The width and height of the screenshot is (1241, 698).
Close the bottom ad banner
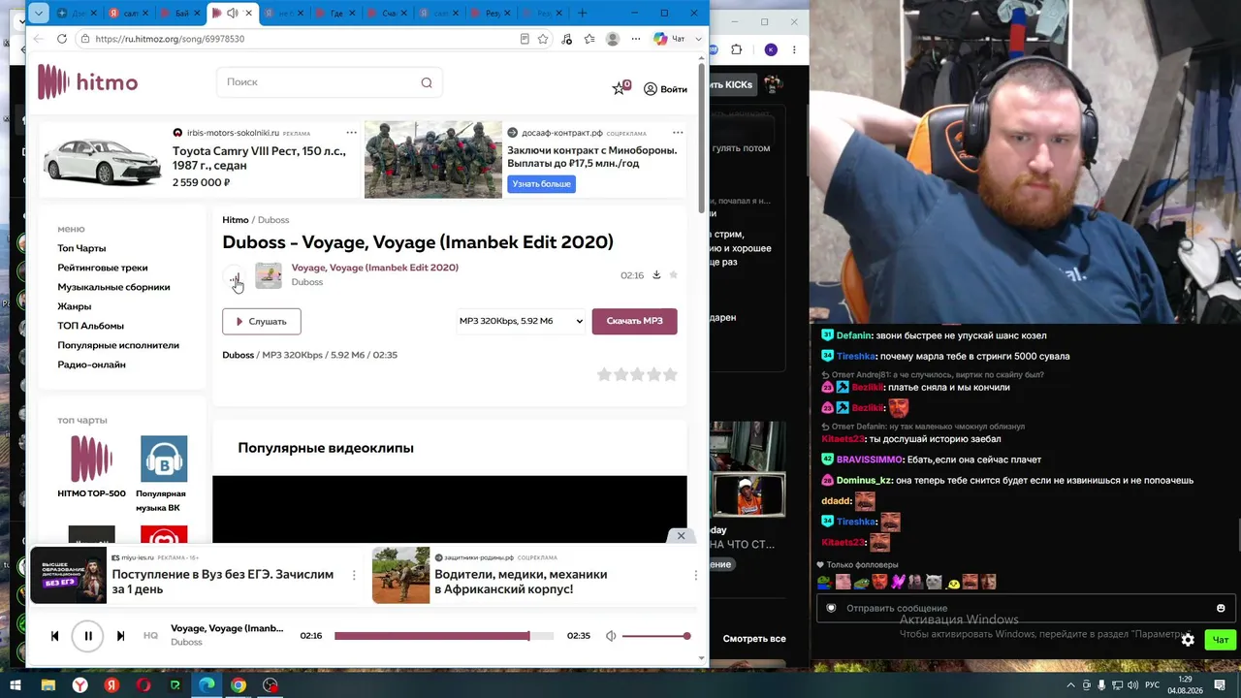point(681,535)
